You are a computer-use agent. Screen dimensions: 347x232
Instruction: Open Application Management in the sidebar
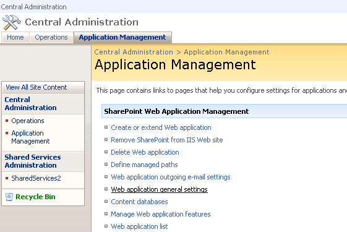30,137
